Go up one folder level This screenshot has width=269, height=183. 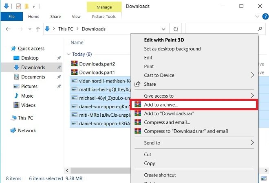point(38,29)
